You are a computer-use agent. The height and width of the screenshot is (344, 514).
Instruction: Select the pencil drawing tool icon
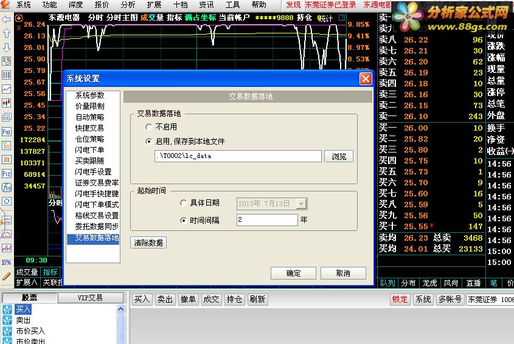(6, 276)
